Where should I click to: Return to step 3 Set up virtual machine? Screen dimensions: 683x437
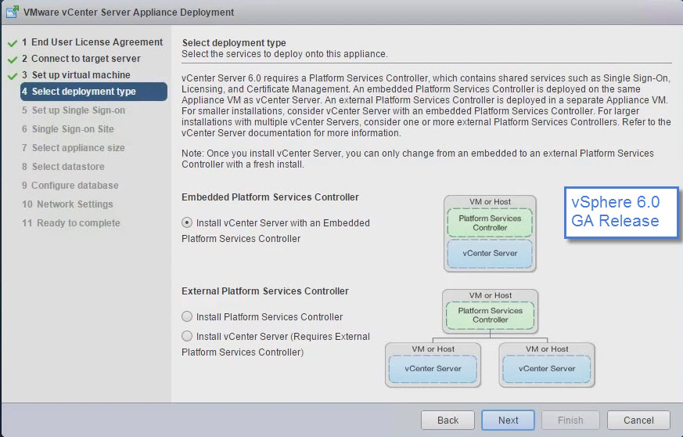pyautogui.click(x=81, y=75)
